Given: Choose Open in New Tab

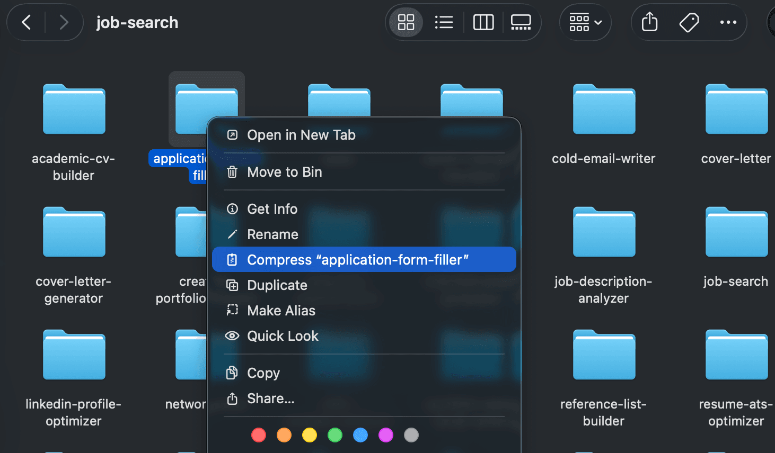Looking at the screenshot, I should (364, 135).
